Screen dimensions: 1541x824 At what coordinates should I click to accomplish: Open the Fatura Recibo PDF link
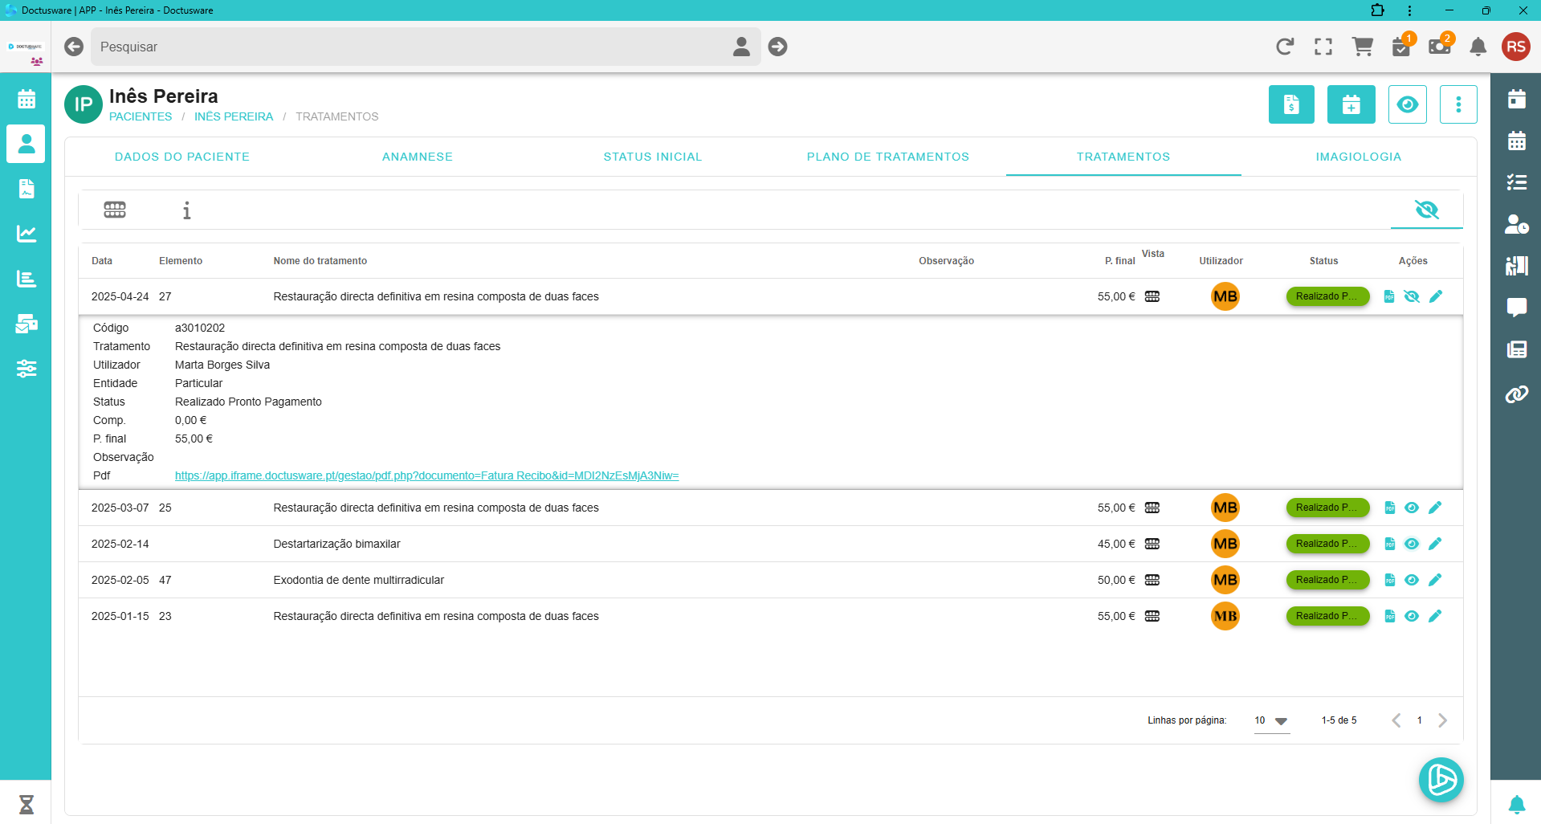point(426,475)
